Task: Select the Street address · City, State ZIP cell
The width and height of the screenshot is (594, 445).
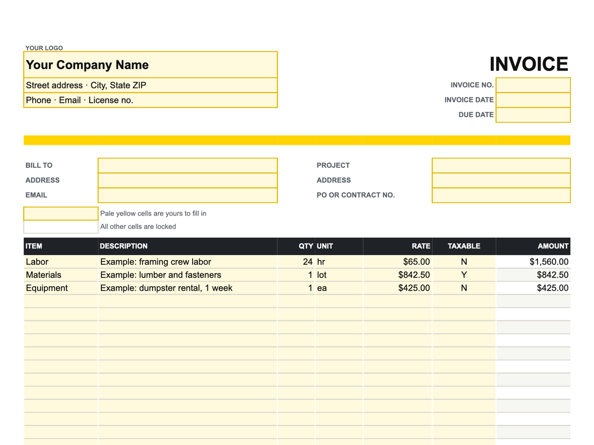Action: click(150, 85)
